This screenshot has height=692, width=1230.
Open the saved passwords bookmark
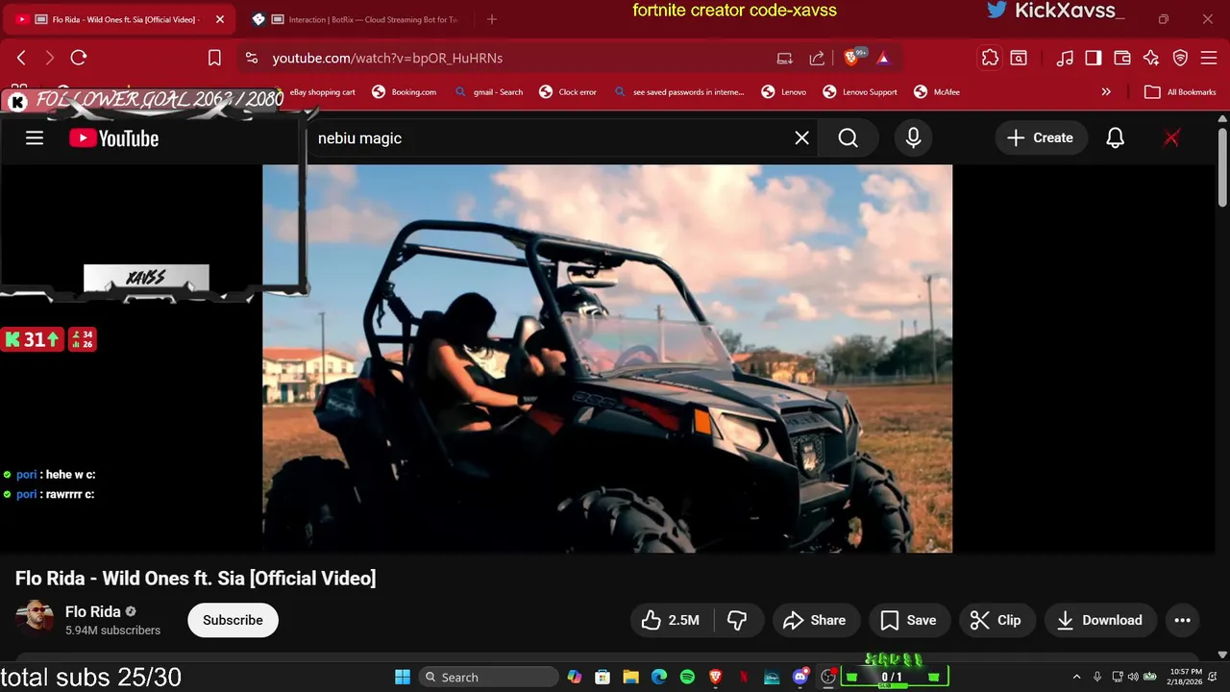679,92
